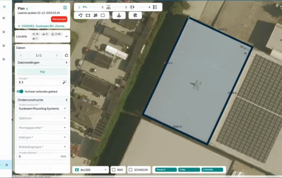The image size is (282, 178).
Task: Select the rectangle resize tool
Action: 88,15
